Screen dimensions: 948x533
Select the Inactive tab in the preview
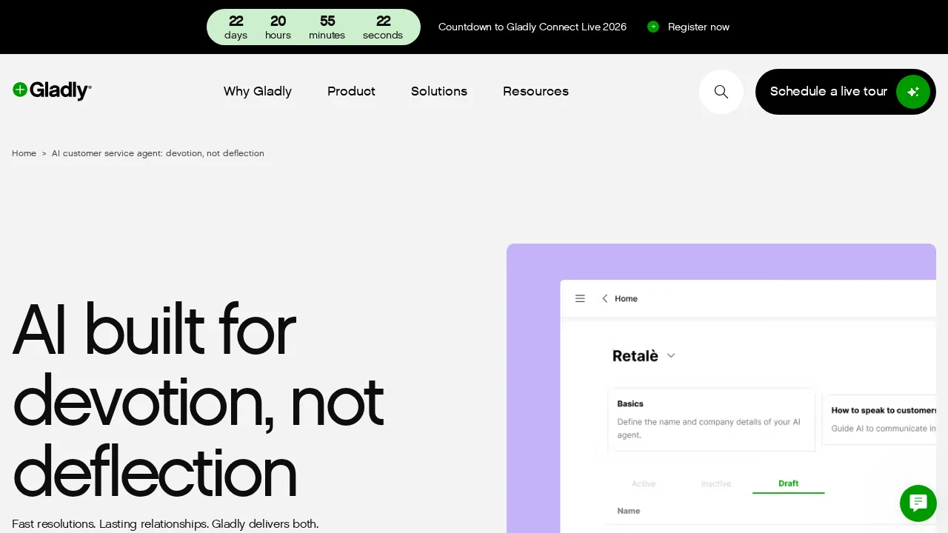point(715,483)
